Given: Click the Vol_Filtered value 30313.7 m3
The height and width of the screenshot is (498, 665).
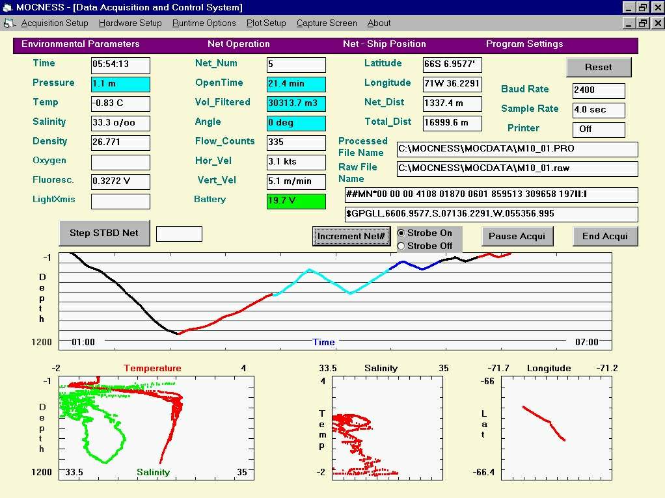Looking at the screenshot, I should click(296, 103).
